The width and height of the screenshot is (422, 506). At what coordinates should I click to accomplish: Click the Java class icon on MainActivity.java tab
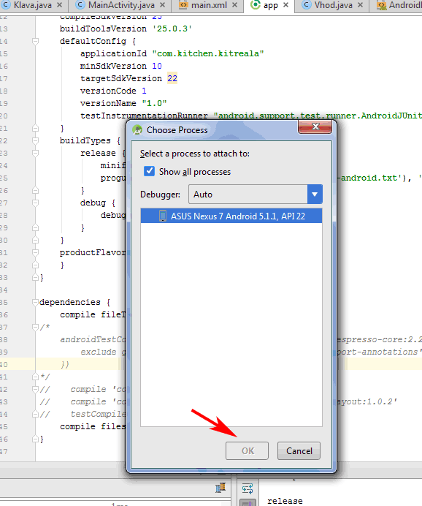pos(80,5)
